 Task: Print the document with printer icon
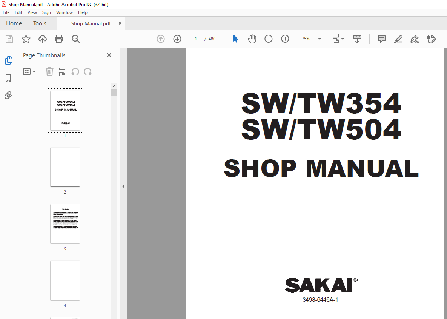(59, 39)
